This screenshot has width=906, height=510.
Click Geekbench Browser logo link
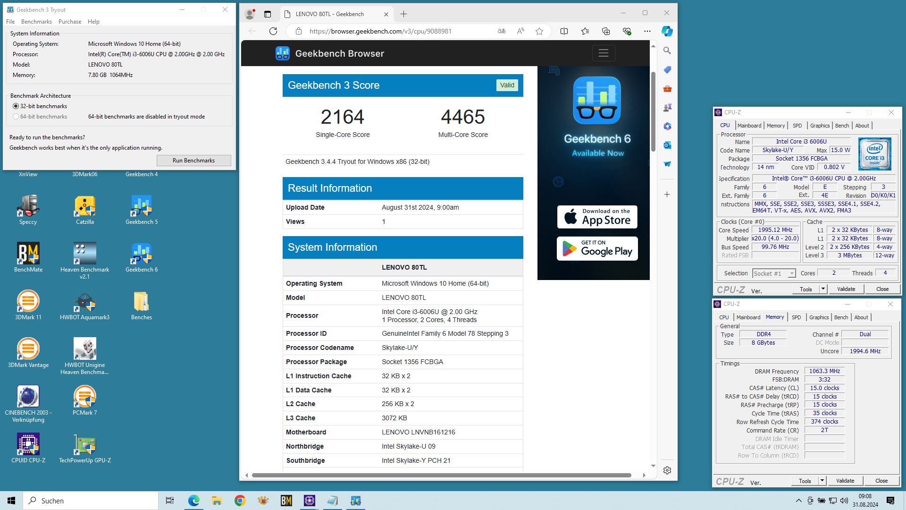click(x=330, y=53)
